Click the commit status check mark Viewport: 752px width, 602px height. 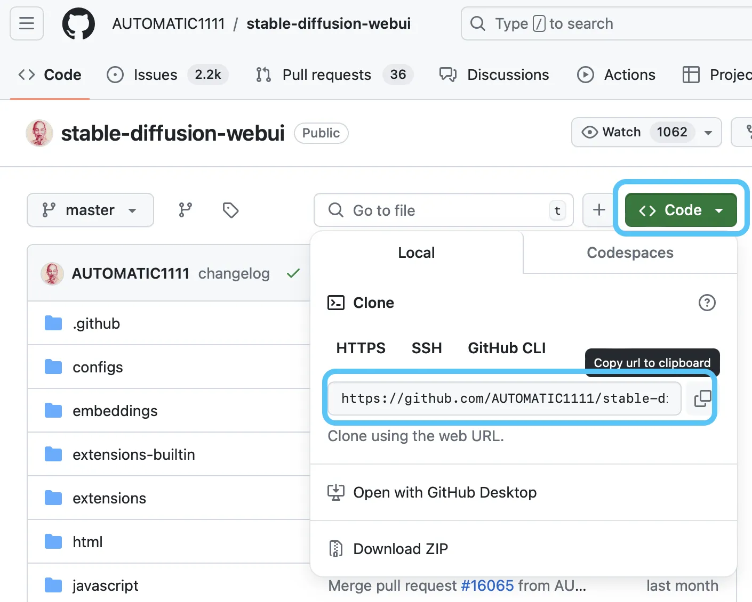pyautogui.click(x=293, y=273)
